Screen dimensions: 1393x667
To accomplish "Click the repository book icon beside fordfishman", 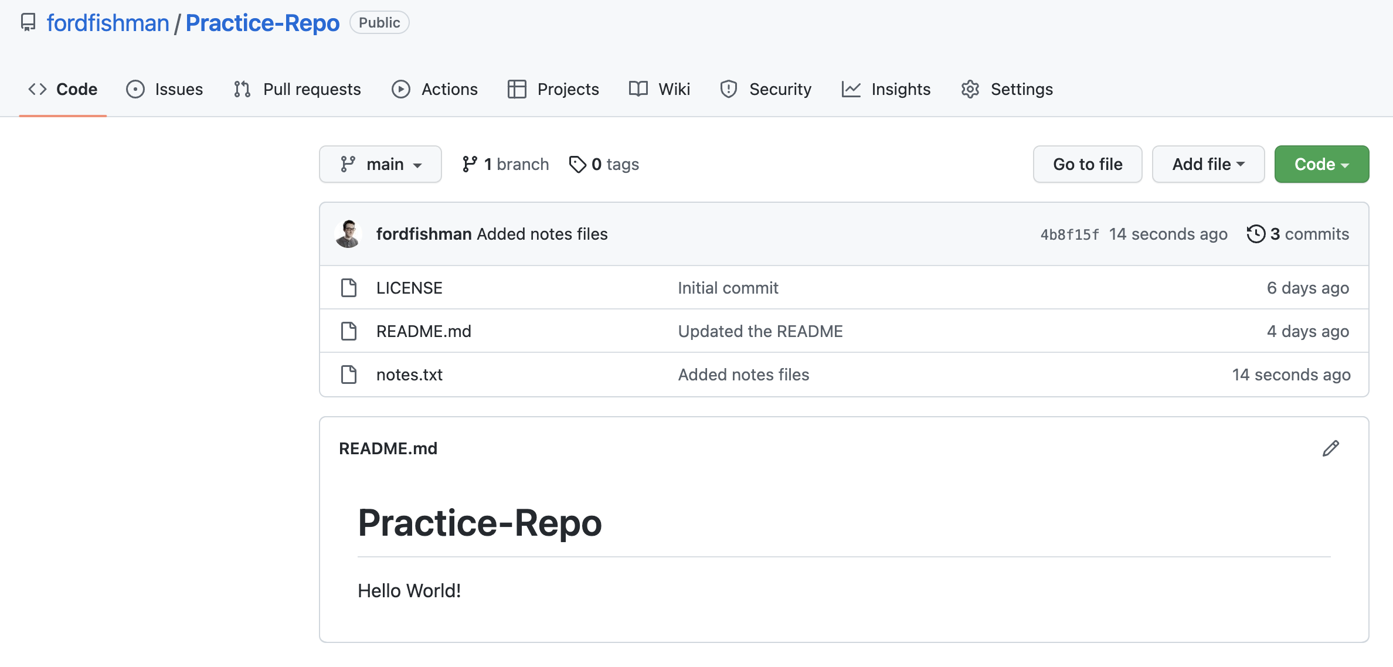I will [28, 22].
